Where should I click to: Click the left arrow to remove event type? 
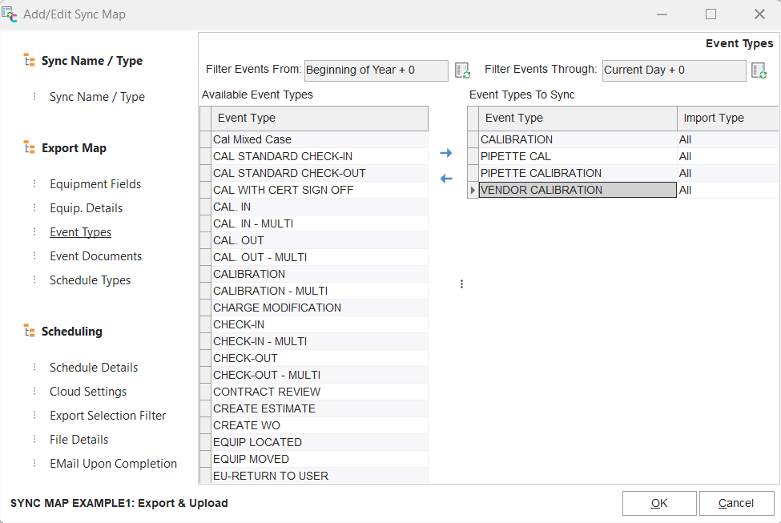point(446,179)
